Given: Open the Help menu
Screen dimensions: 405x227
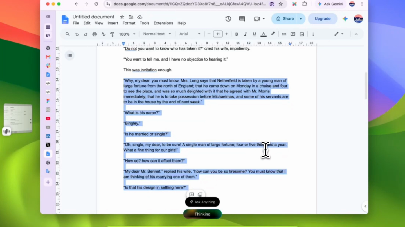Looking at the screenshot, I should click(x=182, y=23).
